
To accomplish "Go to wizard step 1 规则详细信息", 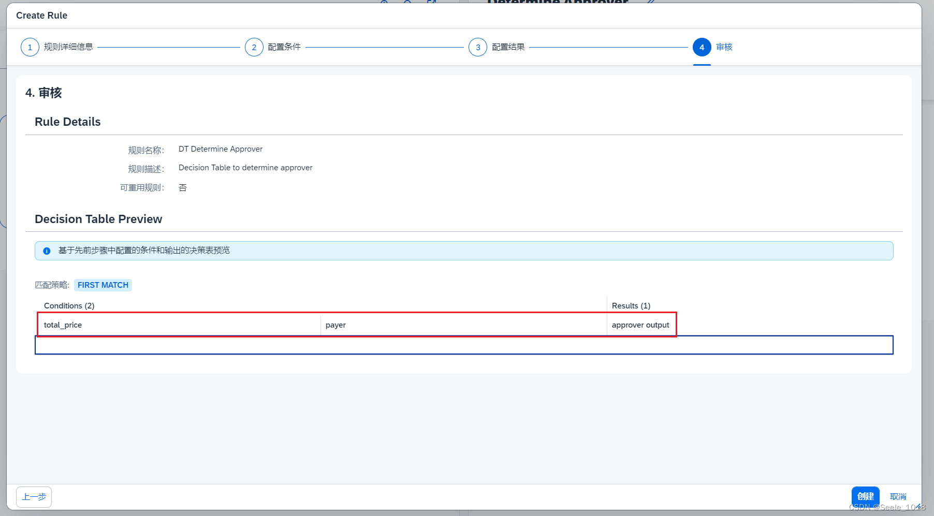I will (x=57, y=47).
